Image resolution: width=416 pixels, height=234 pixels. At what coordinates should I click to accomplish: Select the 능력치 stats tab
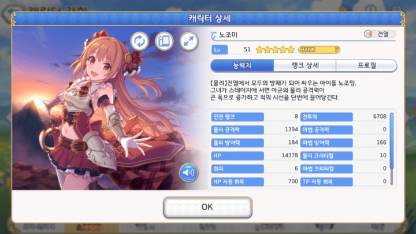pos(242,65)
